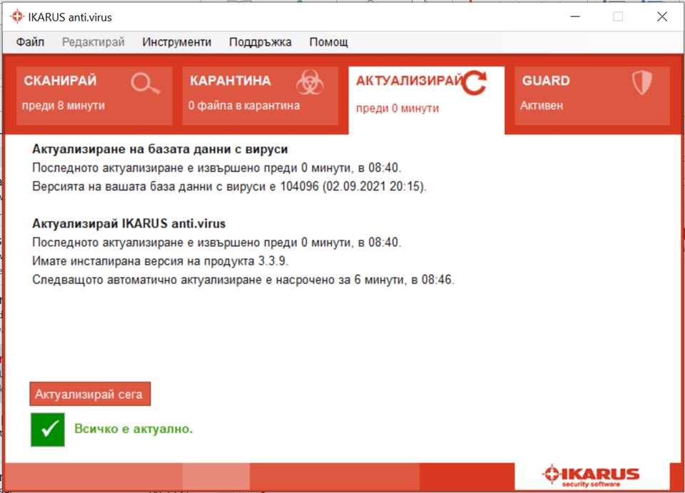Click the Всичко е актуално status text
The width and height of the screenshot is (685, 493).
pyautogui.click(x=133, y=429)
